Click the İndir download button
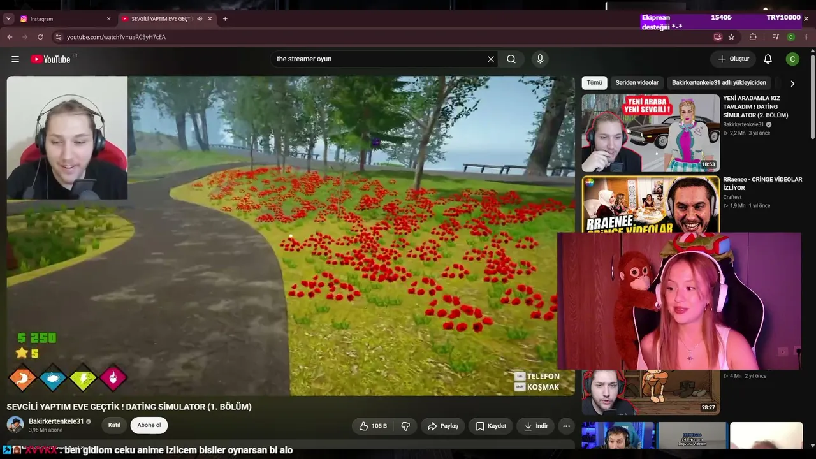 pos(535,426)
